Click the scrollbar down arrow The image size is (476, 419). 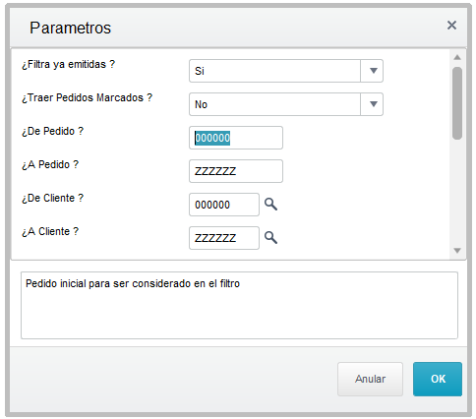tap(457, 251)
